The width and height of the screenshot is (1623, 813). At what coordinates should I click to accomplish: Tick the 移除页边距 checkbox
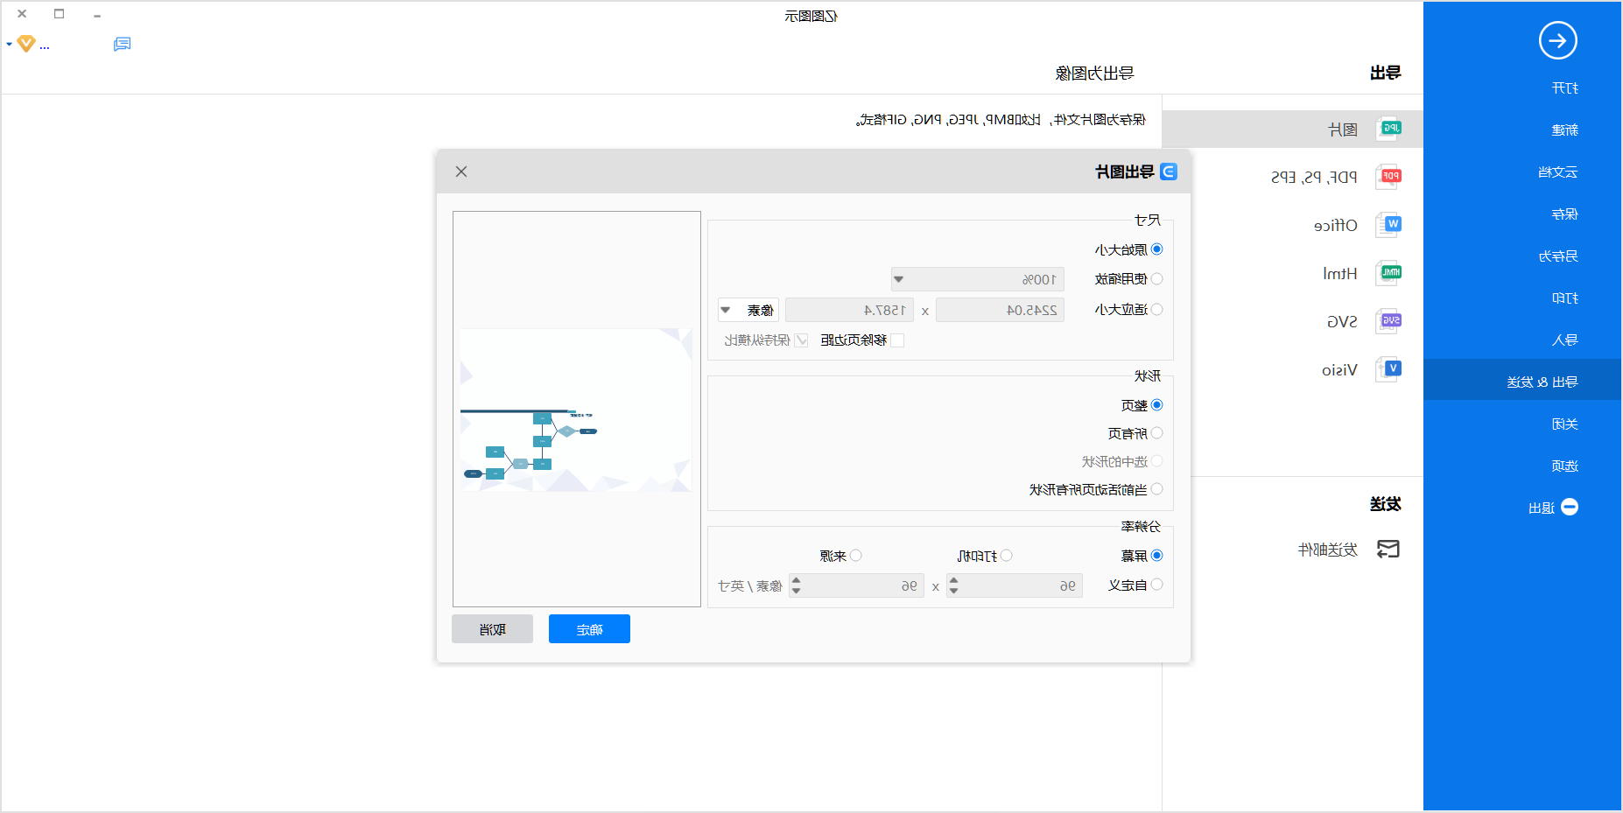tap(897, 340)
